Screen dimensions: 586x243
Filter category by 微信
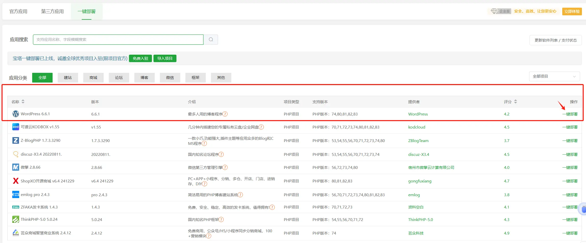tap(170, 78)
